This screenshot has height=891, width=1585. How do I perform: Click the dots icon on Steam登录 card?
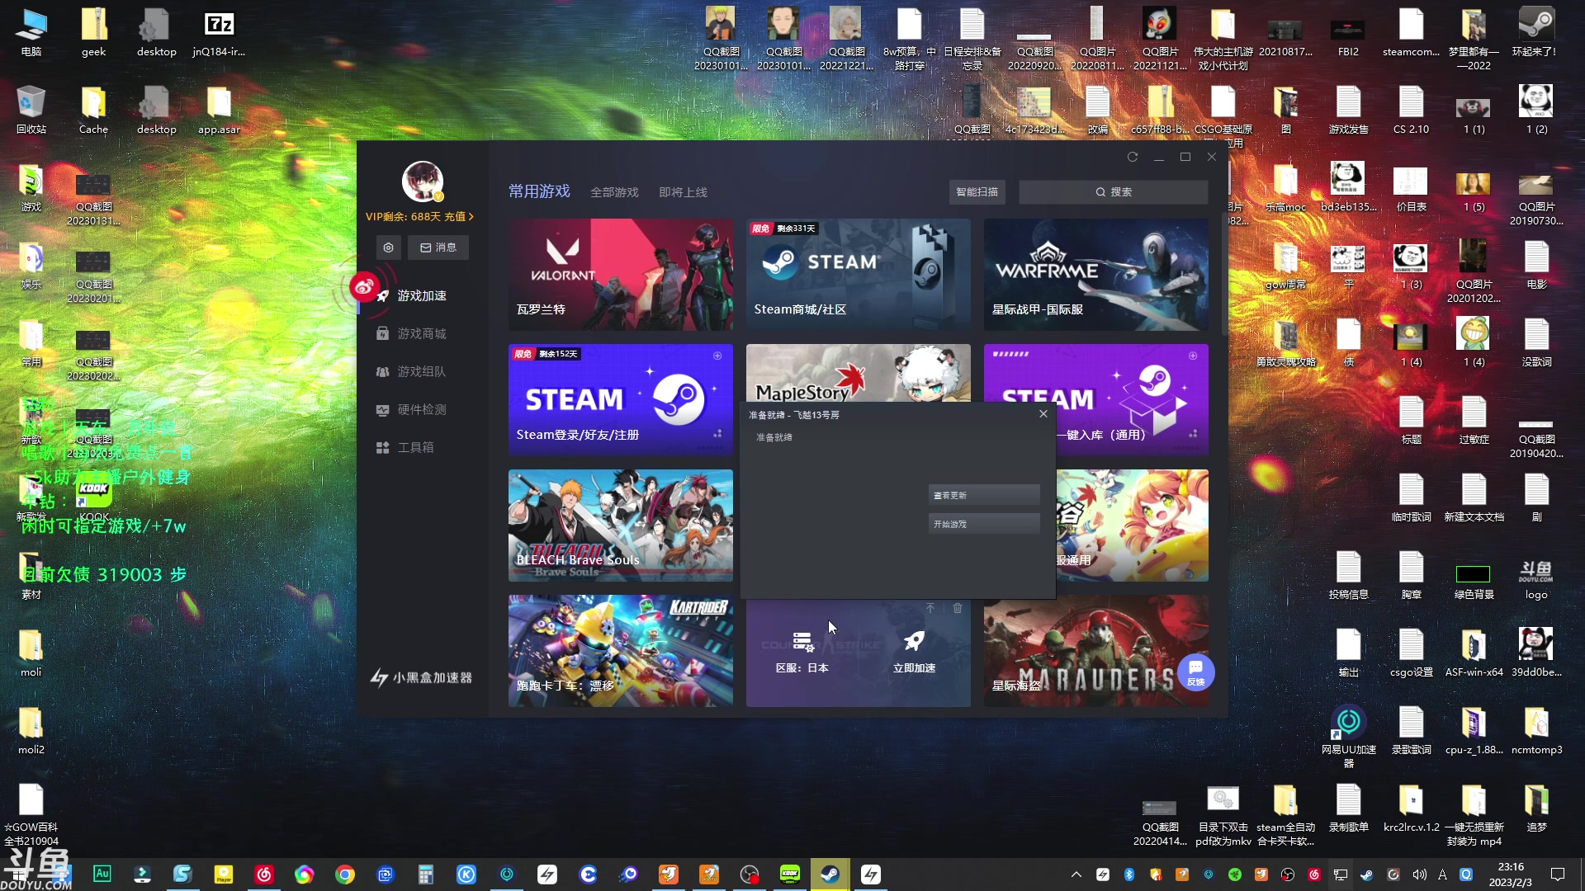tap(717, 434)
